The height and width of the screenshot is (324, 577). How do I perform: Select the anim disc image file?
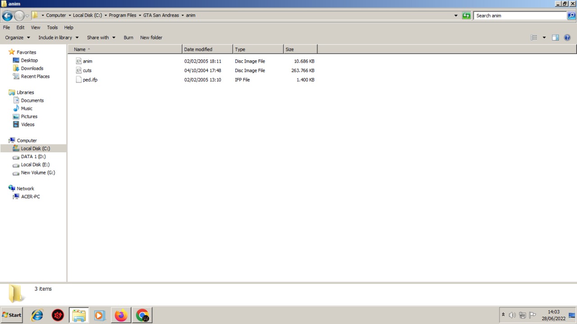point(87,61)
